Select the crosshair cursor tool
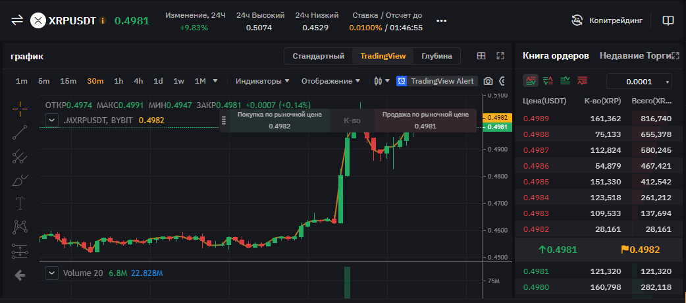This screenshot has width=686, height=303. coord(20,109)
